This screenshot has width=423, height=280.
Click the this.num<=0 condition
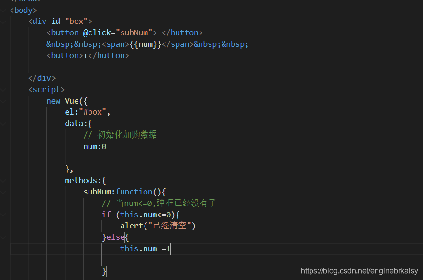tap(145, 215)
